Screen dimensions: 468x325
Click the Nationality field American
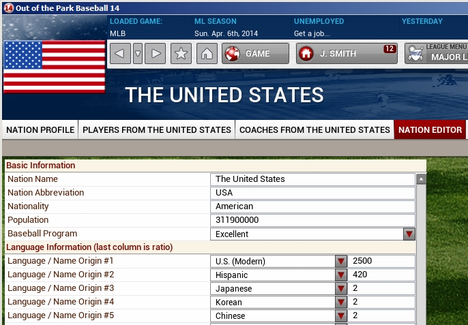click(312, 206)
